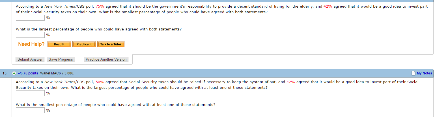Click the My Notes page icon
The width and height of the screenshot is (435, 117).
(x=414, y=73)
